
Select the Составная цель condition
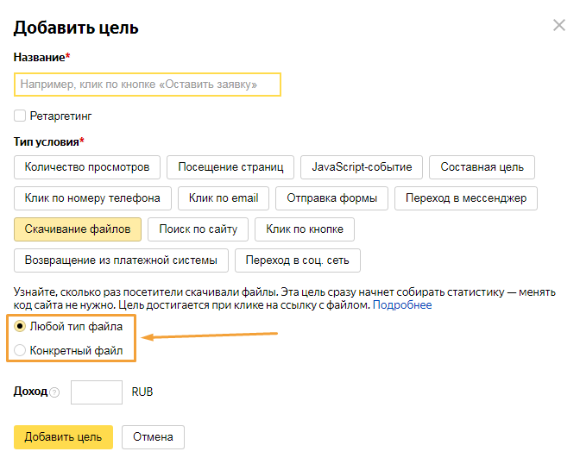pyautogui.click(x=482, y=167)
